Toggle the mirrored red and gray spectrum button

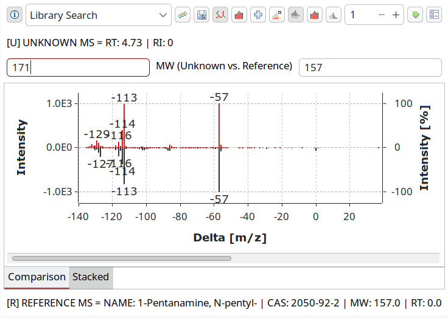click(x=296, y=15)
